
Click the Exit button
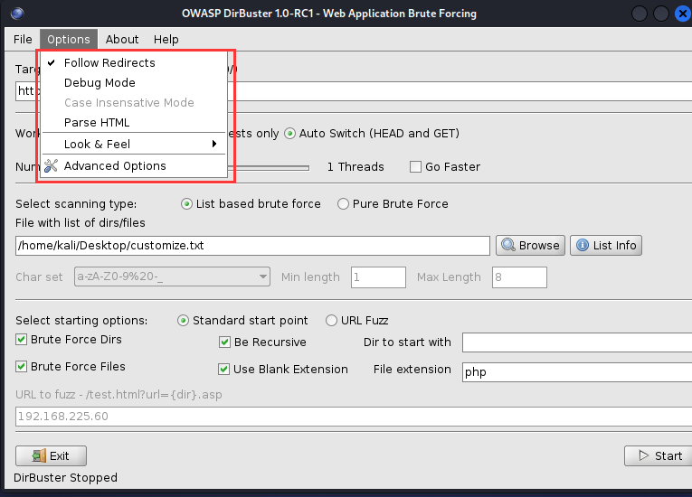coord(52,455)
